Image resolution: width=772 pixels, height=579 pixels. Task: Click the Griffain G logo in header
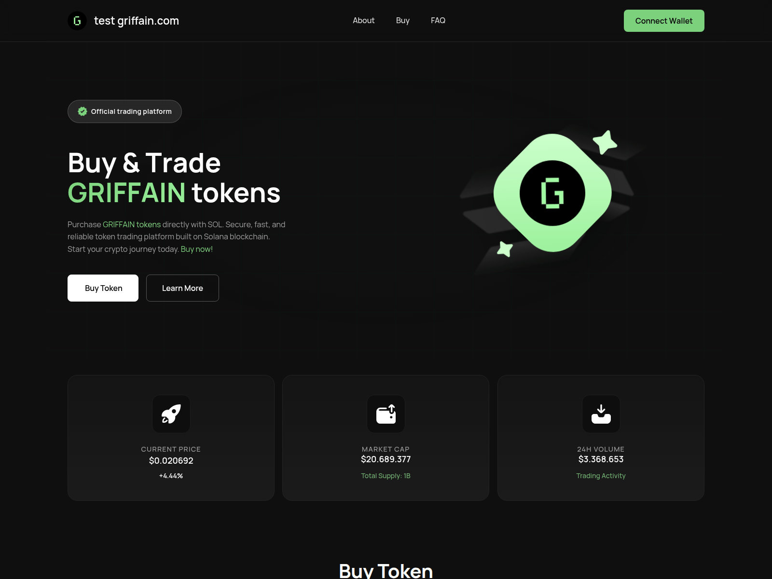(77, 21)
